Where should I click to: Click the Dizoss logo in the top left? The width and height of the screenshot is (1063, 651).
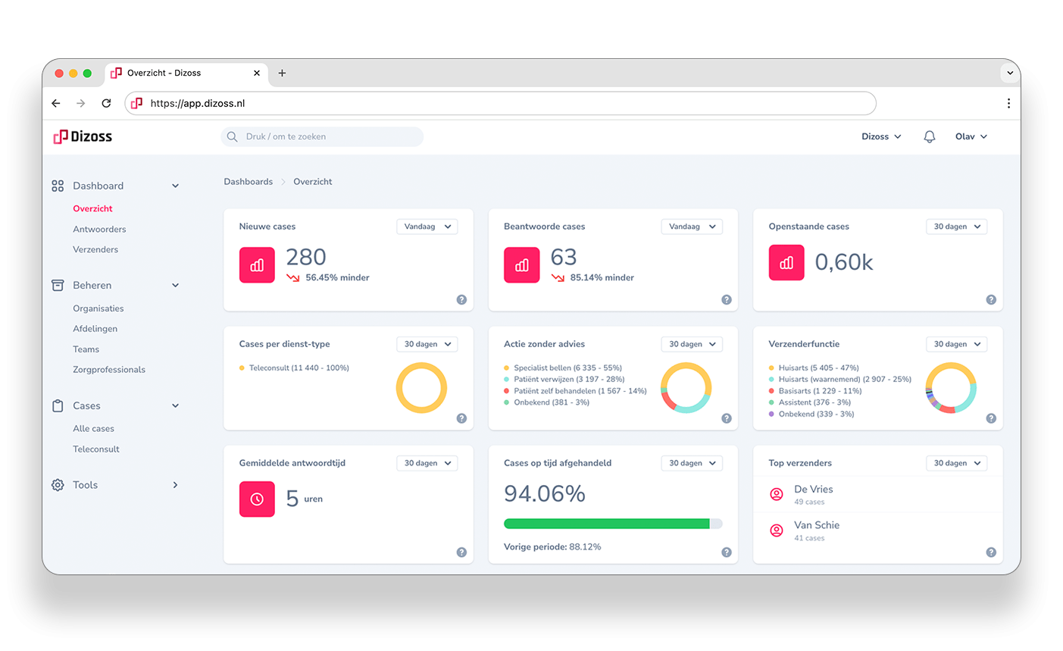click(81, 136)
